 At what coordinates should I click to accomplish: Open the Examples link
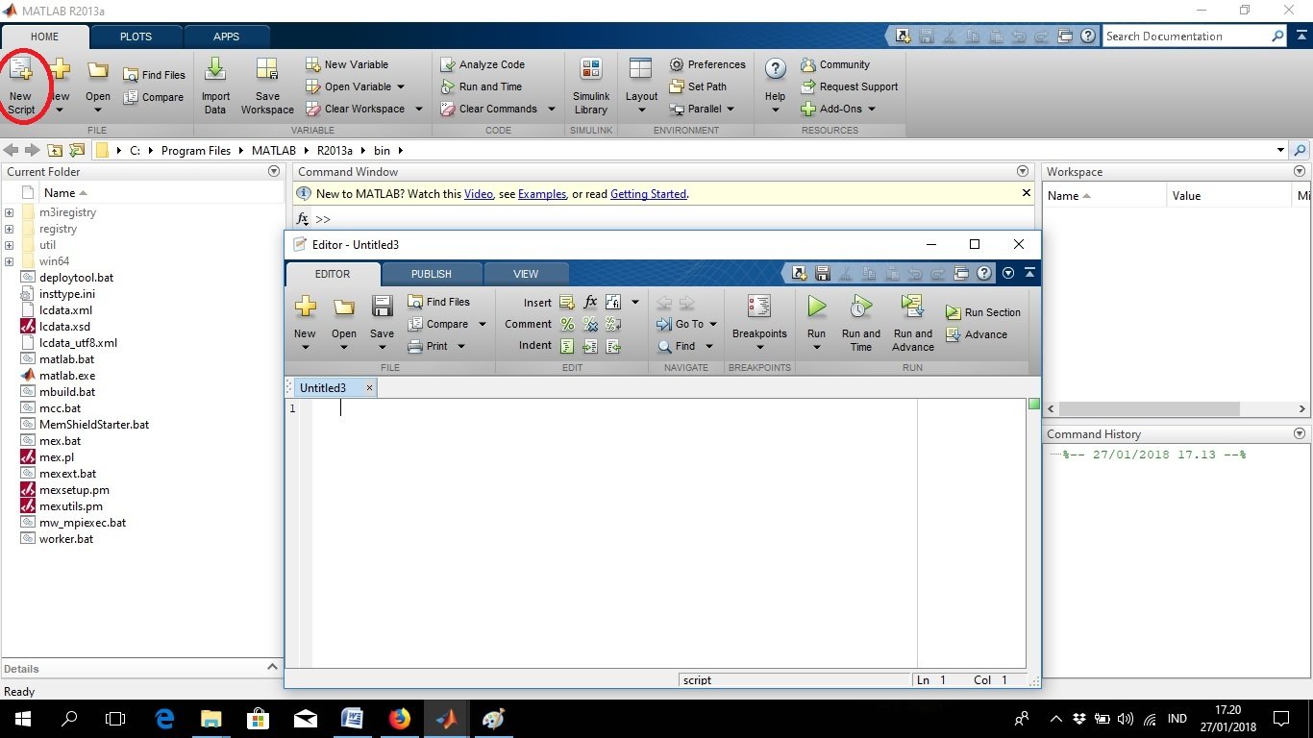(x=542, y=194)
